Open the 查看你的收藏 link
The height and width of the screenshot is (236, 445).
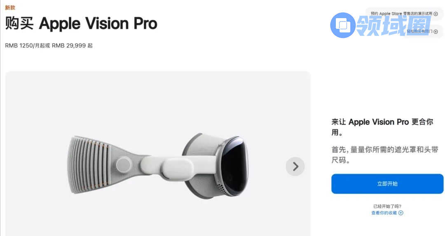(384, 213)
